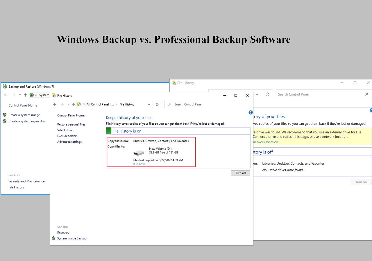Click the "32.8 GB free of 151 GB" text
The width and height of the screenshot is (372, 261).
tap(164, 153)
